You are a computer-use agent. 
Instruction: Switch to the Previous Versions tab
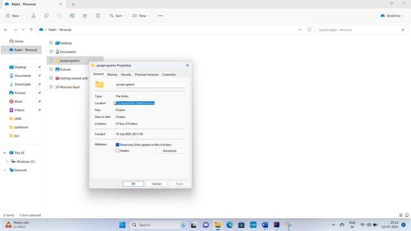(x=146, y=74)
